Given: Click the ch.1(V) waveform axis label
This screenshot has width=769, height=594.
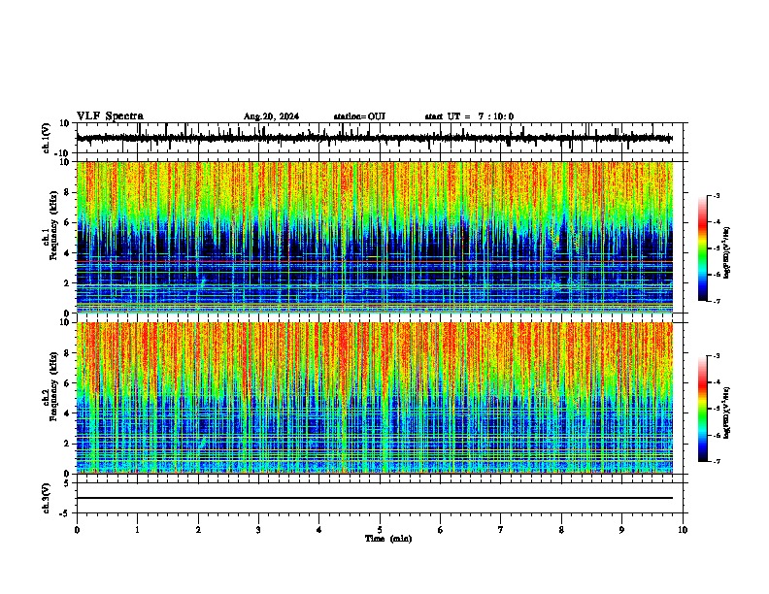Looking at the screenshot, I should (47, 138).
